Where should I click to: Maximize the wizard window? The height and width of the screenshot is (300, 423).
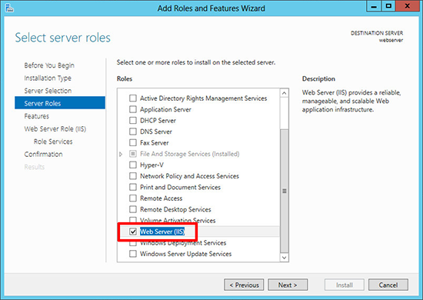[388, 6]
